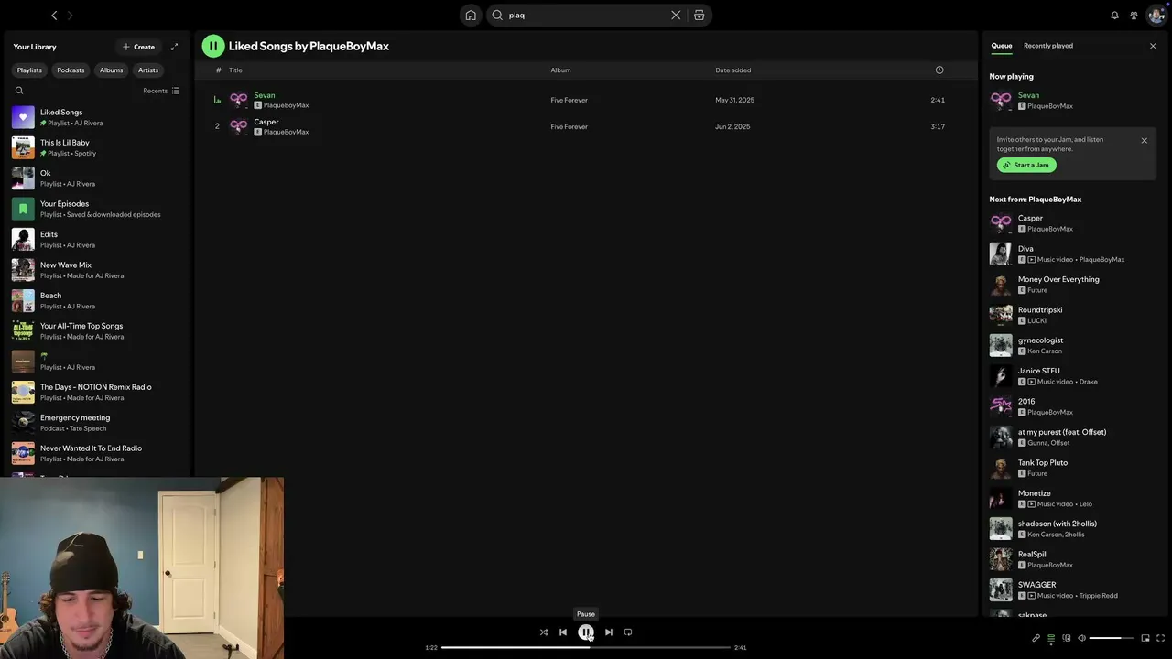
Task: Toggle shuffle mode
Action: coord(543,632)
